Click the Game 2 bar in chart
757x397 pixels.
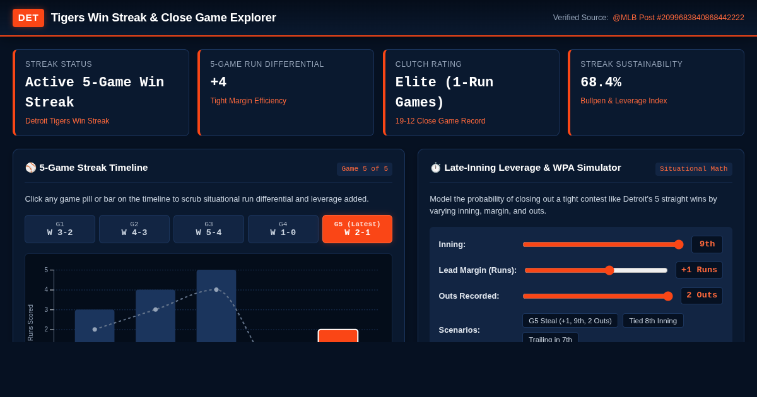155,316
